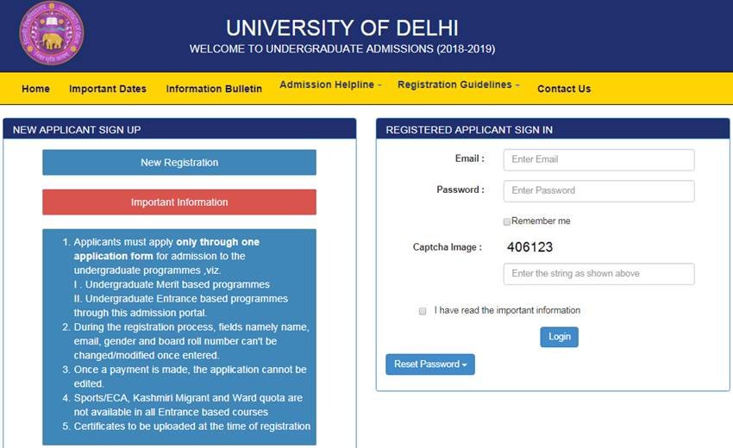Click the University of Delhi logo emblem
The width and height of the screenshot is (733, 448).
[52, 34]
